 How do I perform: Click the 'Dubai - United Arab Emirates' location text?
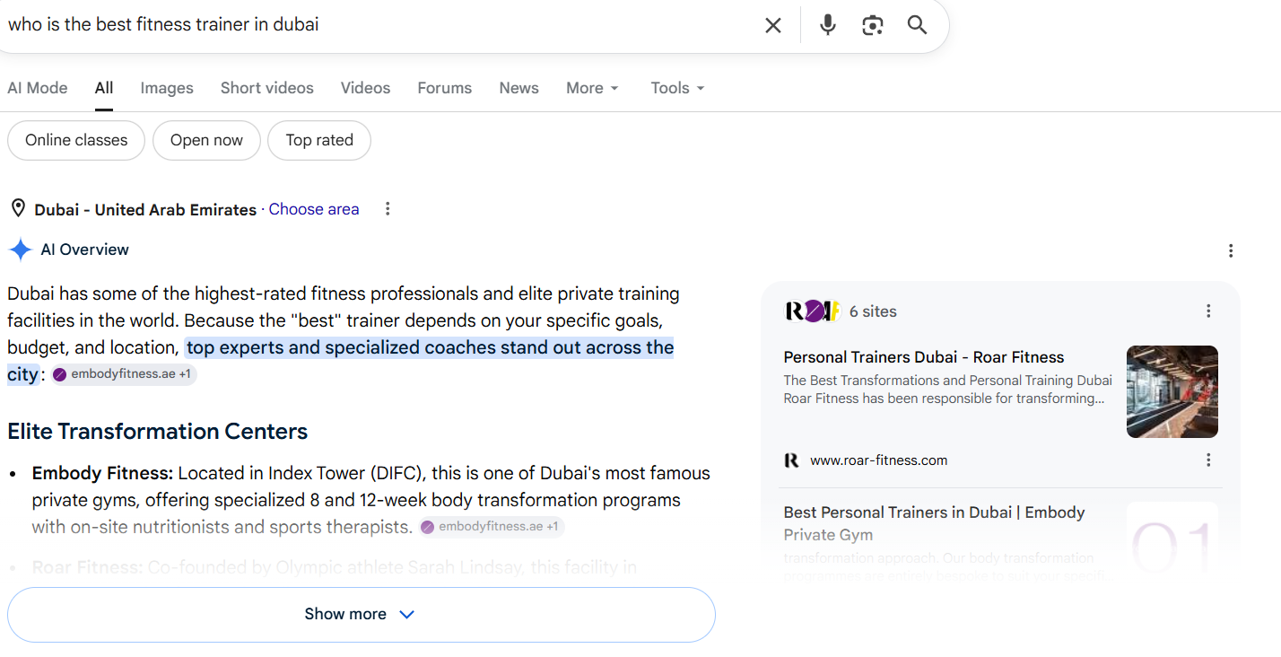coord(145,210)
